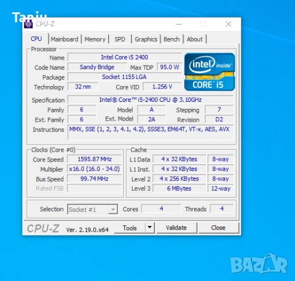295x281 pixels.
Task: Click the version text 'Ver. 2.19.0.x64'
Action: (87, 230)
